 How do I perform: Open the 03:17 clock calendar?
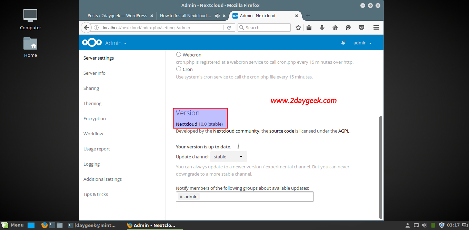point(453,225)
